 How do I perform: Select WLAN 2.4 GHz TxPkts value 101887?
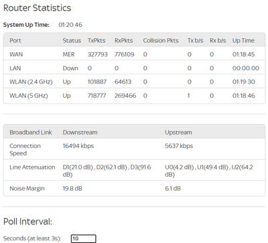tap(97, 82)
